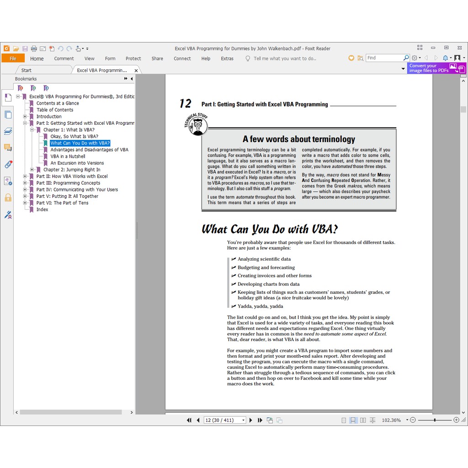Select the Index bookmark

tap(42, 209)
